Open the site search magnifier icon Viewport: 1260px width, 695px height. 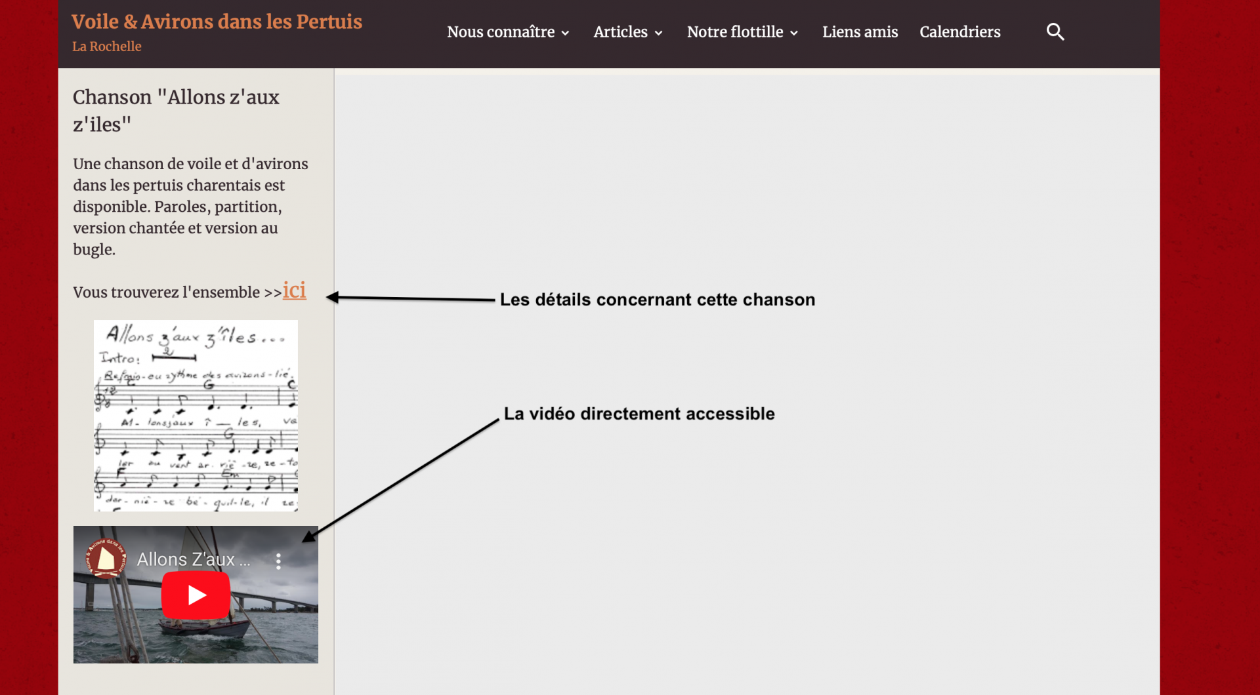click(1055, 32)
